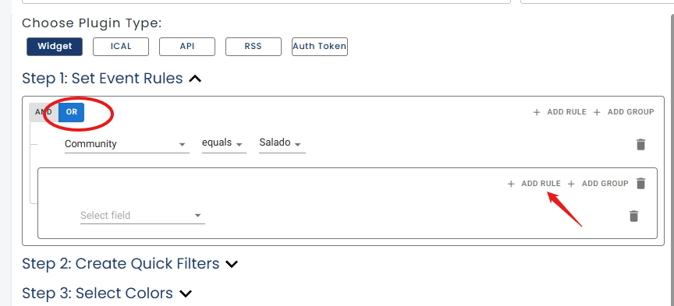674x306 pixels.
Task: Select the OR combinator toggle
Action: tap(71, 112)
